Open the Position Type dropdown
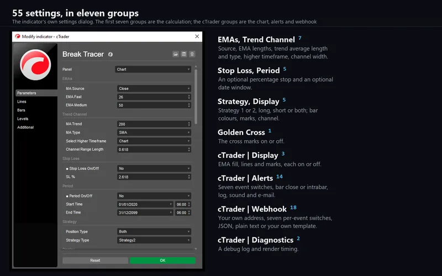This screenshot has height=276, width=442. [154, 231]
